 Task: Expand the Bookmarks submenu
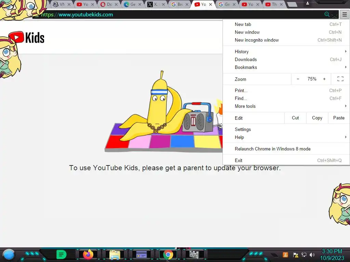[x=286, y=67]
